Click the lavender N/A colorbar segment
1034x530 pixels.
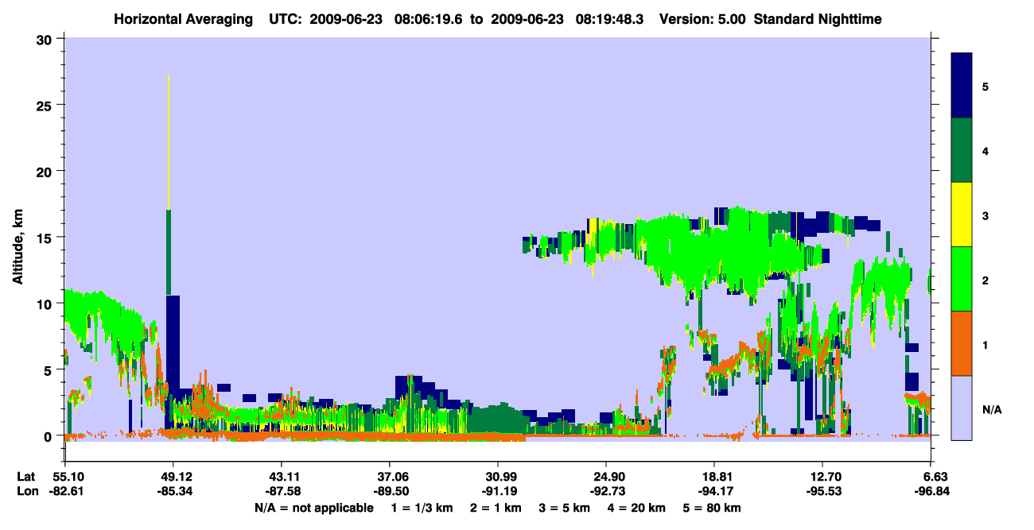(x=962, y=408)
